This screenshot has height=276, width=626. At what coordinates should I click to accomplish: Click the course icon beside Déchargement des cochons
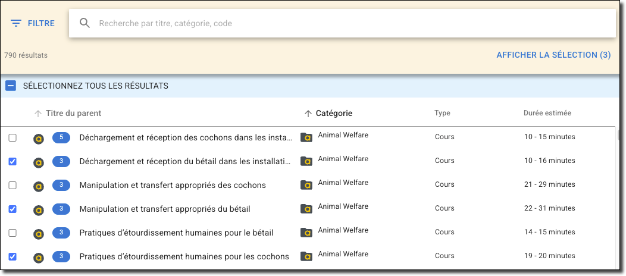coord(39,138)
